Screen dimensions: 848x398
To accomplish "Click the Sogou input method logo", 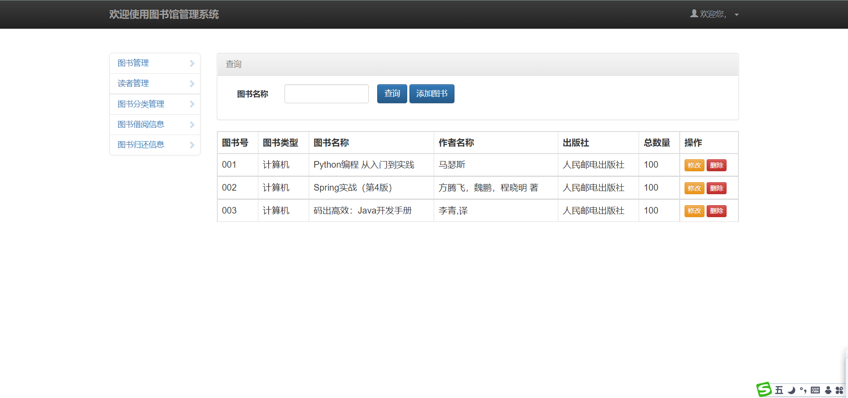I will click(764, 390).
